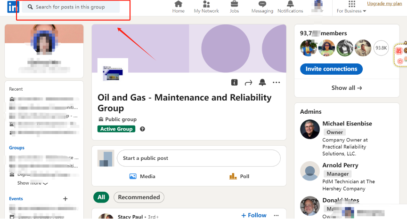Open the Active Group help question icon
This screenshot has height=219, width=407.
click(x=142, y=129)
